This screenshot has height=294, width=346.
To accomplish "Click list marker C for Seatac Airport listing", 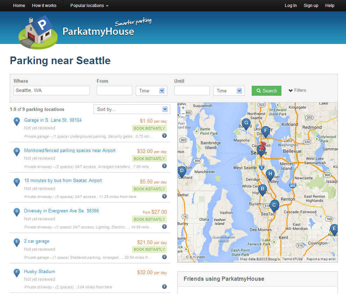I will 17,182.
